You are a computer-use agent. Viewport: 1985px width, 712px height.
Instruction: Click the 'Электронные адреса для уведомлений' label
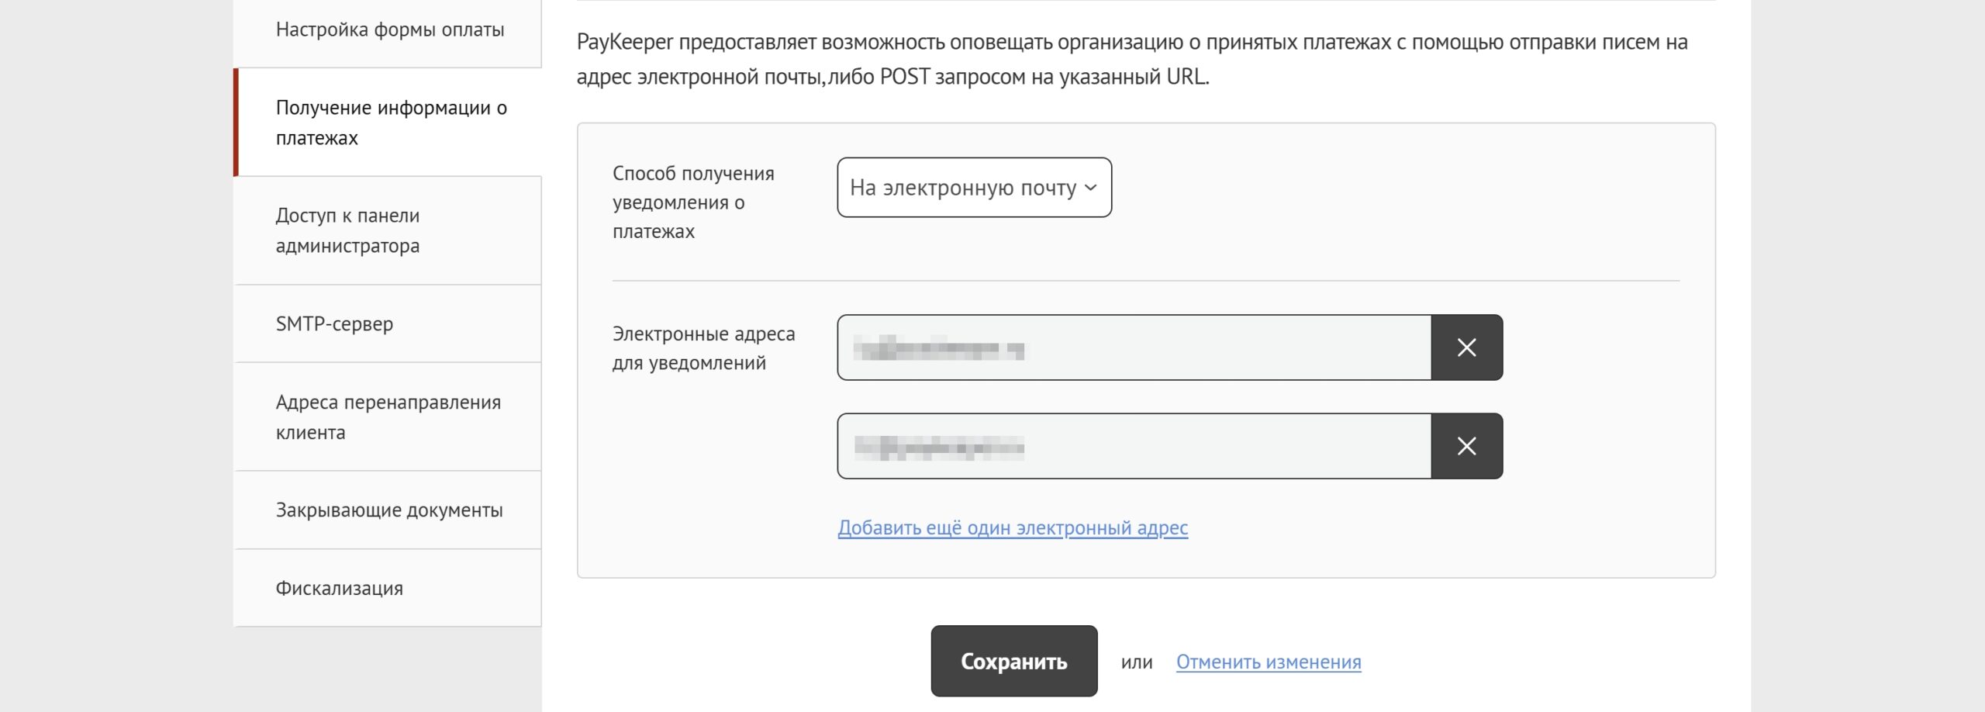(x=703, y=348)
